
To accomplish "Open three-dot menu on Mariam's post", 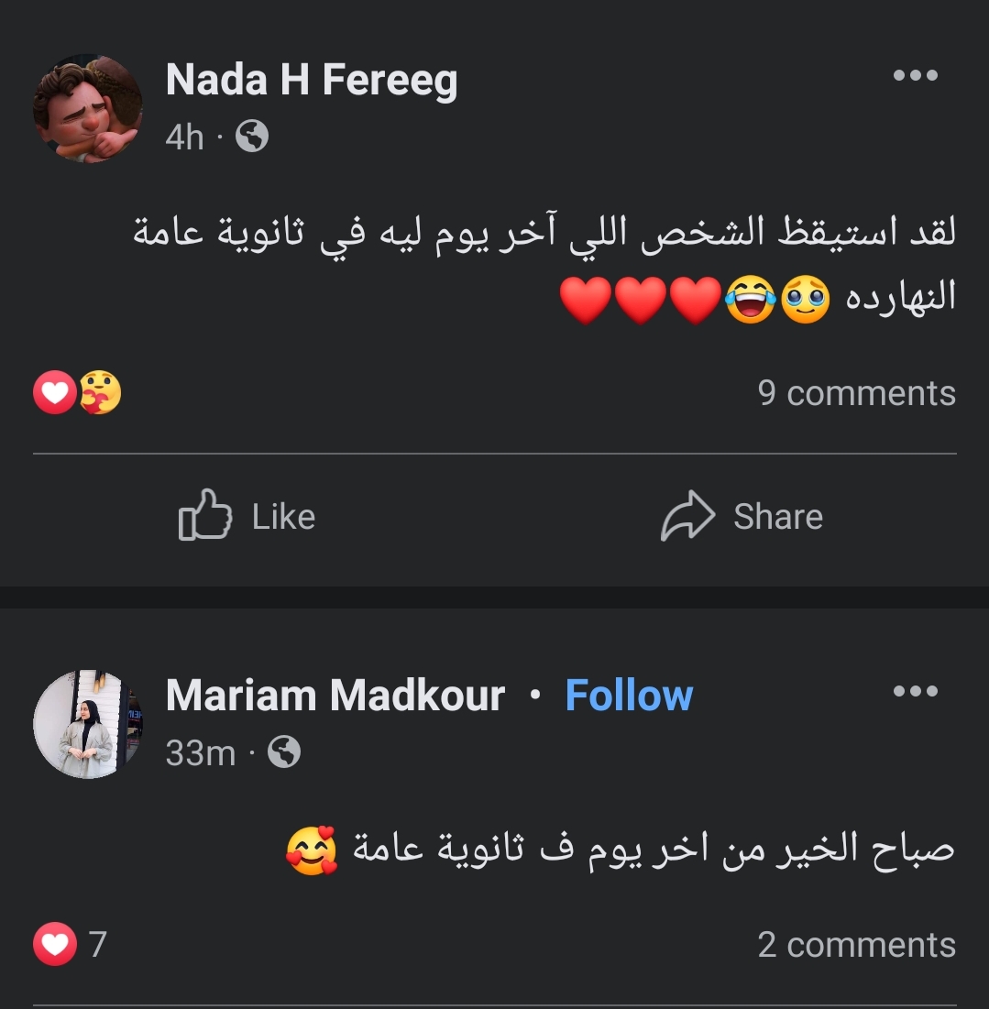I will 915,691.
